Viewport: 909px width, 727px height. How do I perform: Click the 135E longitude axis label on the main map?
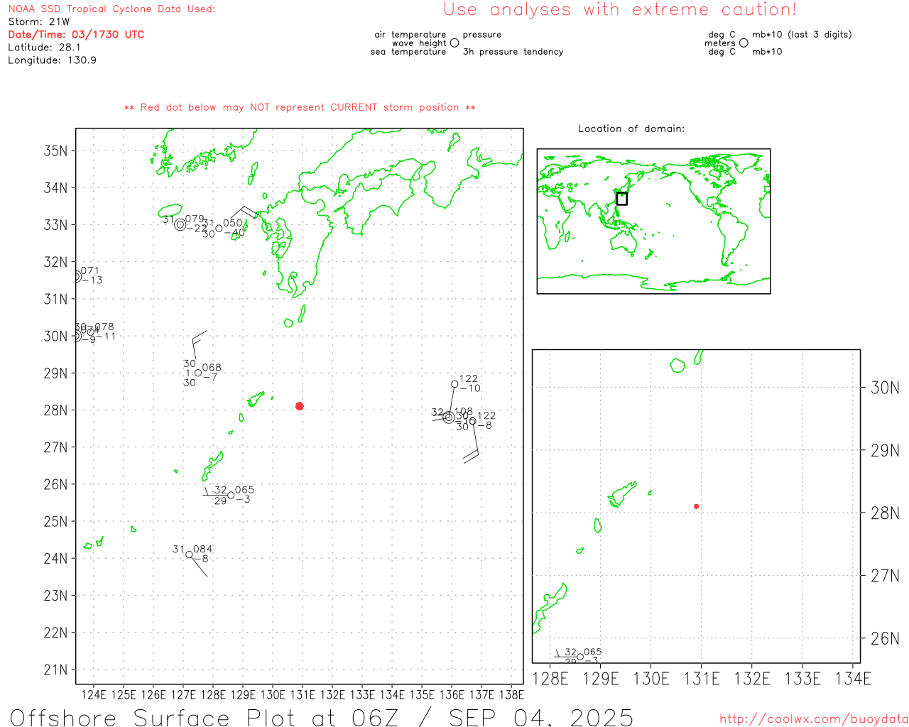tap(422, 694)
